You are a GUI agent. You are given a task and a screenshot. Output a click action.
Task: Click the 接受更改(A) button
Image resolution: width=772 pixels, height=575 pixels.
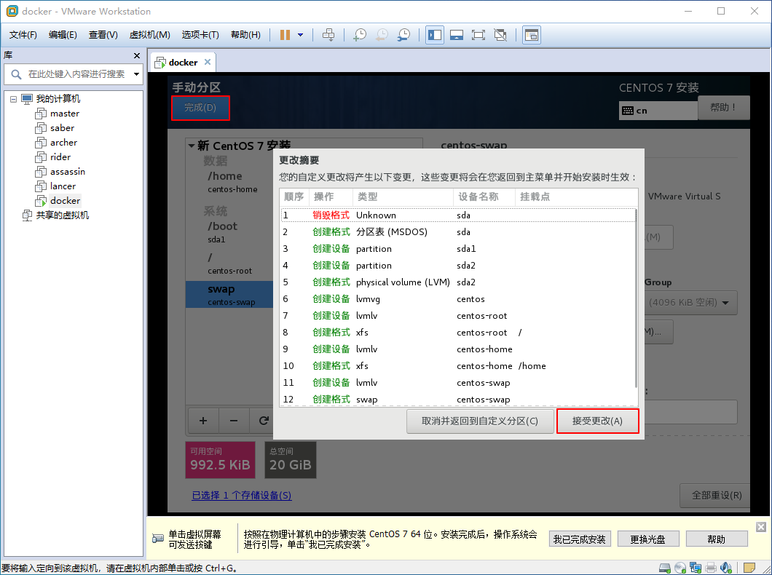pyautogui.click(x=597, y=421)
